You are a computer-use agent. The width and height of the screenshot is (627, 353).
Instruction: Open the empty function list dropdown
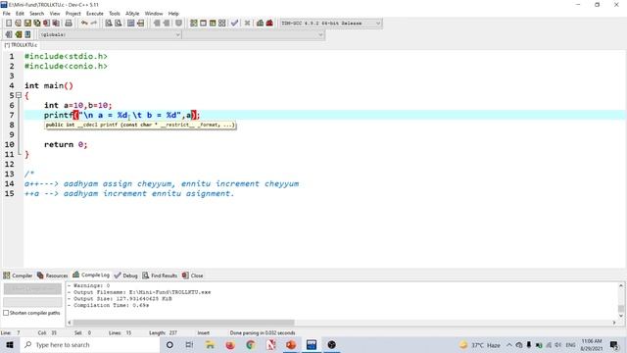click(254, 35)
